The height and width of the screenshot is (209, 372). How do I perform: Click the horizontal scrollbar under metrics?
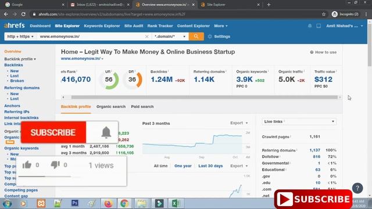[204, 97]
